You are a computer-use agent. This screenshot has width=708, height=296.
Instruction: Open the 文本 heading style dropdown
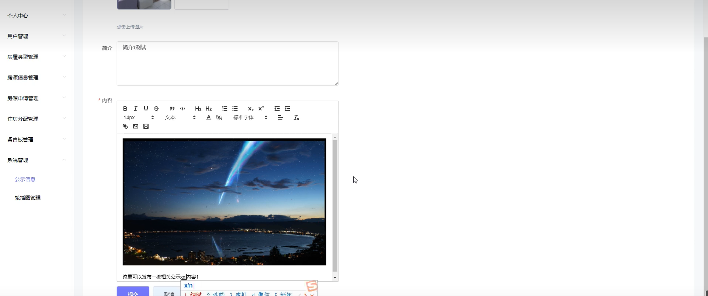coord(180,117)
